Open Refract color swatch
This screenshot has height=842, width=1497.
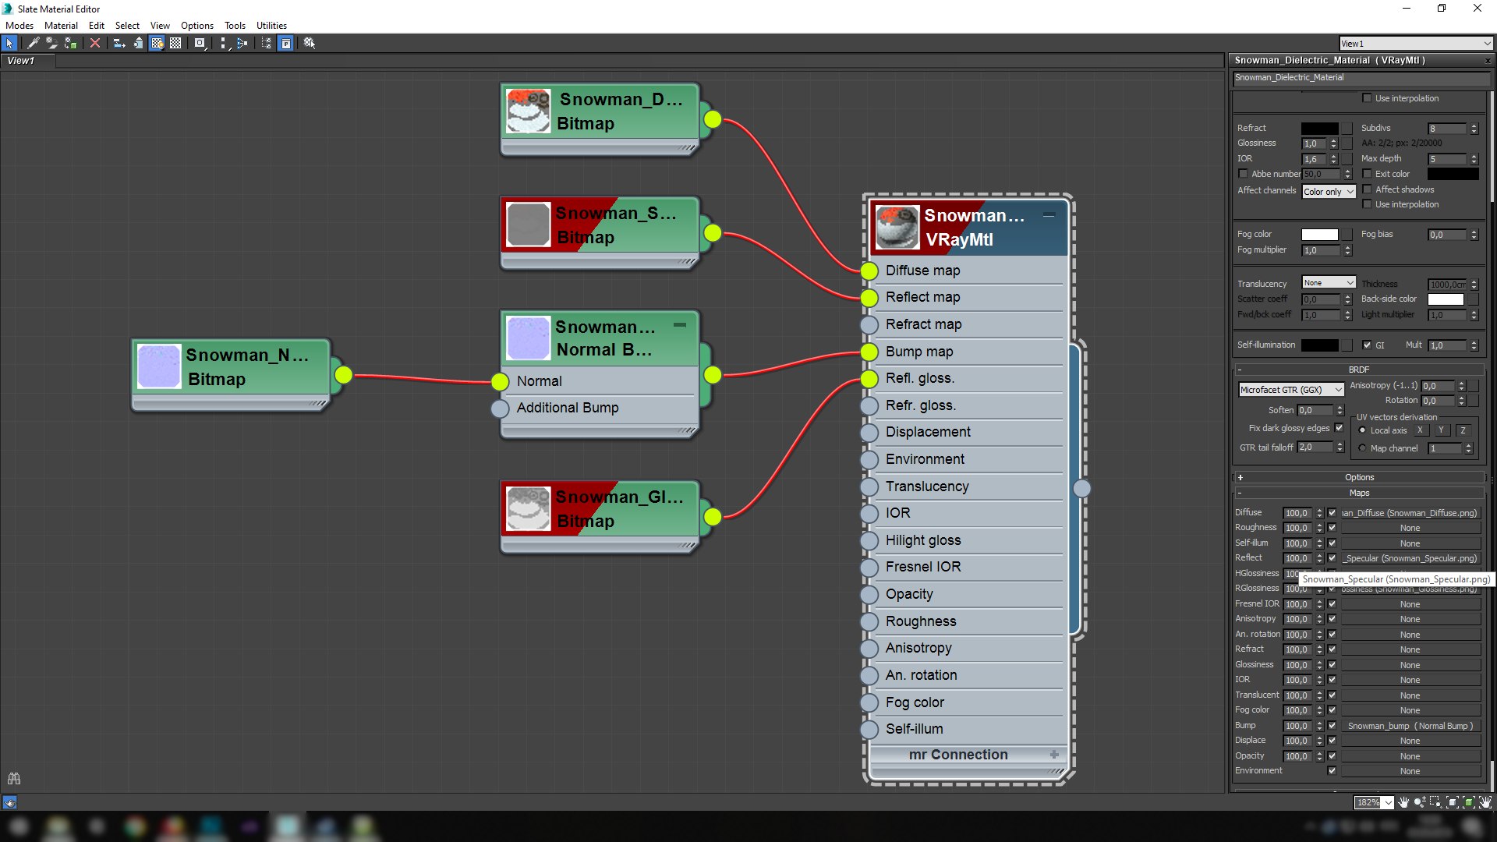(1319, 128)
